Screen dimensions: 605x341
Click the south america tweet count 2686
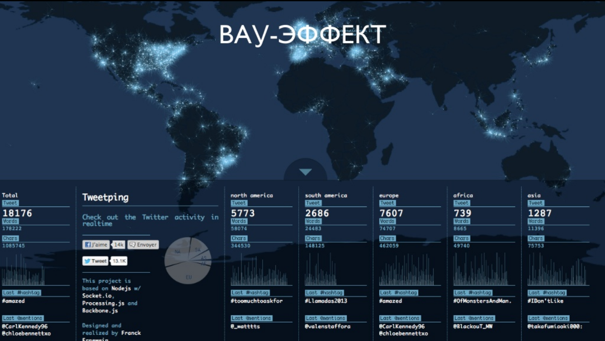click(317, 213)
